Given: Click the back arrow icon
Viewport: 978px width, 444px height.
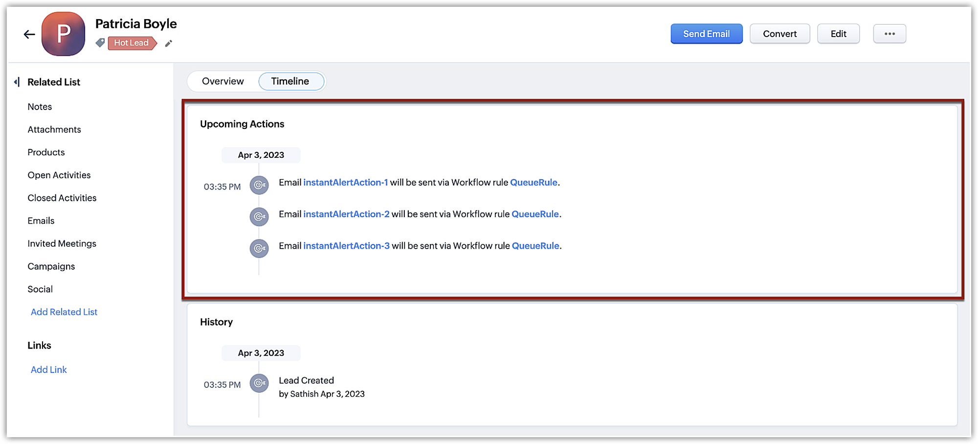Looking at the screenshot, I should pos(29,34).
